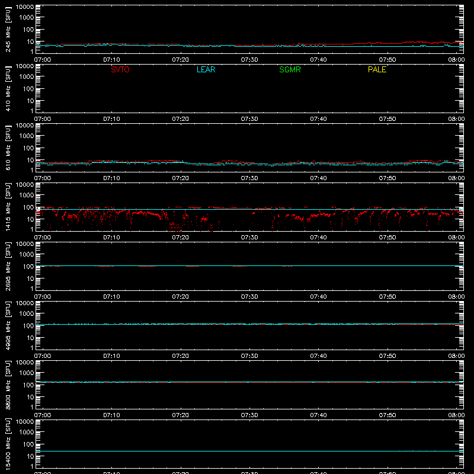Click the 07:50 time label under 410 MHz panel
The width and height of the screenshot is (474, 474).
point(387,119)
